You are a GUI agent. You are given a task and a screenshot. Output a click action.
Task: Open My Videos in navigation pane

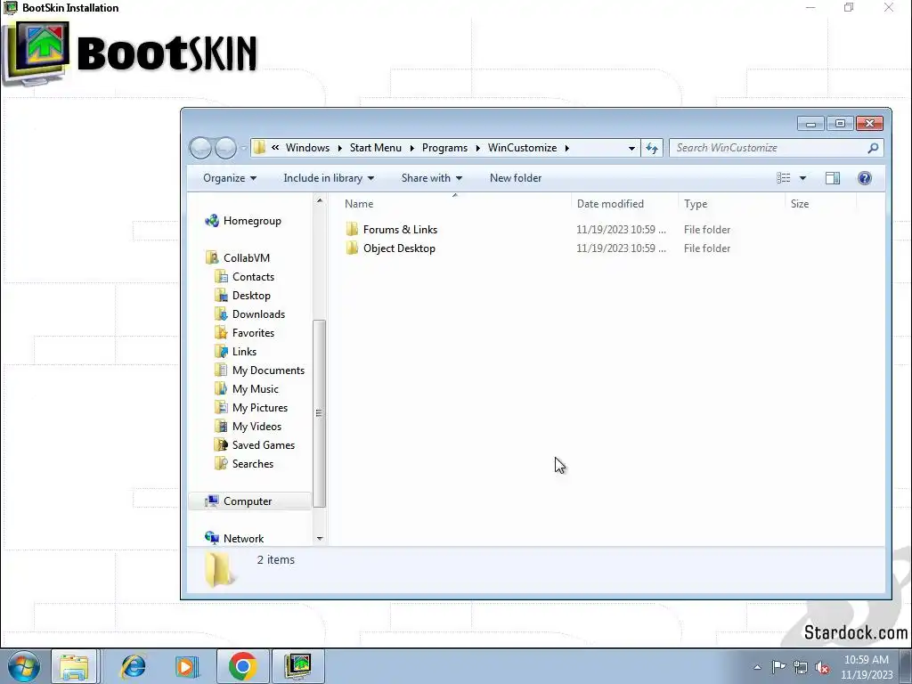coord(256,427)
